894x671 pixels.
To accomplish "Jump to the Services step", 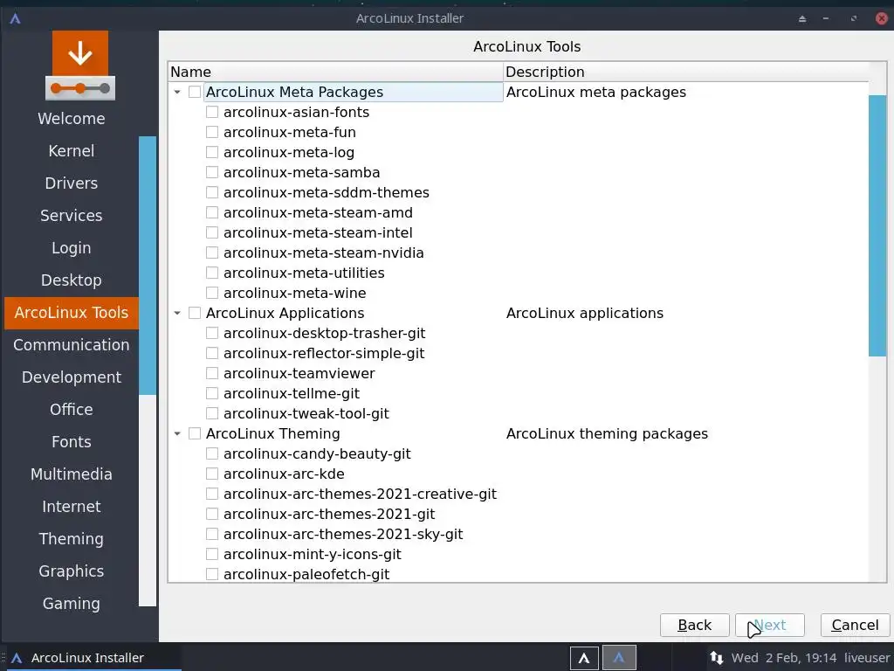I will coord(72,216).
